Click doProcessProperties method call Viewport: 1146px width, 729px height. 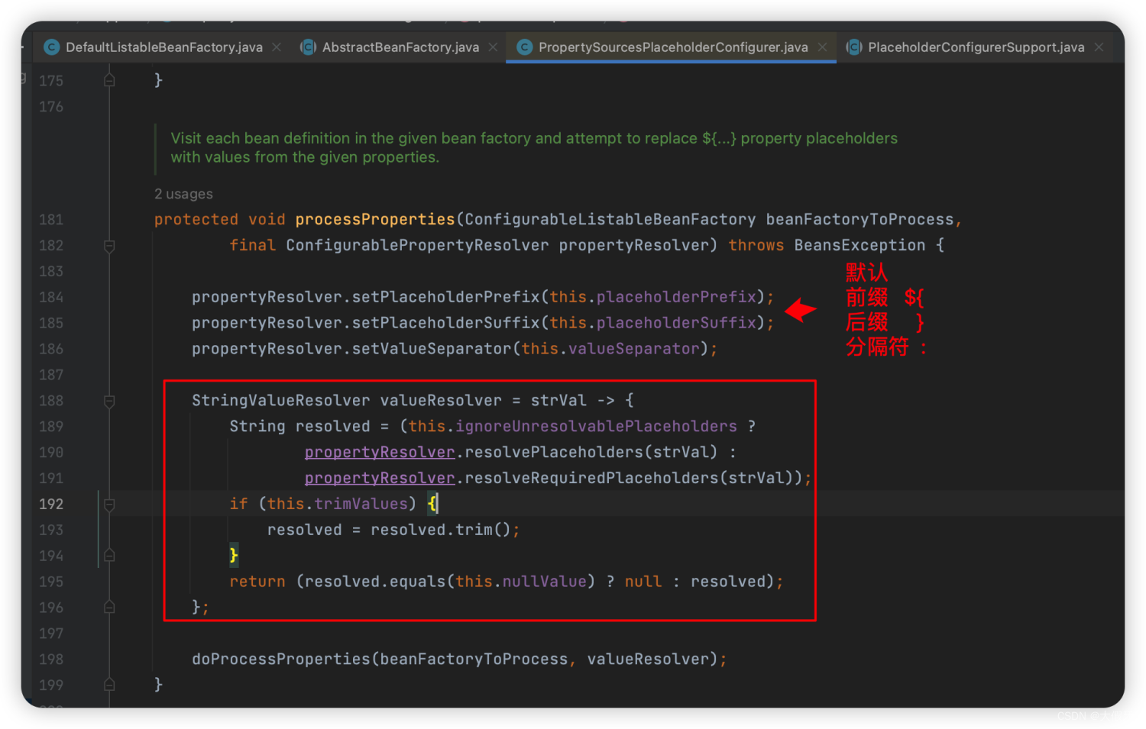[x=280, y=660]
